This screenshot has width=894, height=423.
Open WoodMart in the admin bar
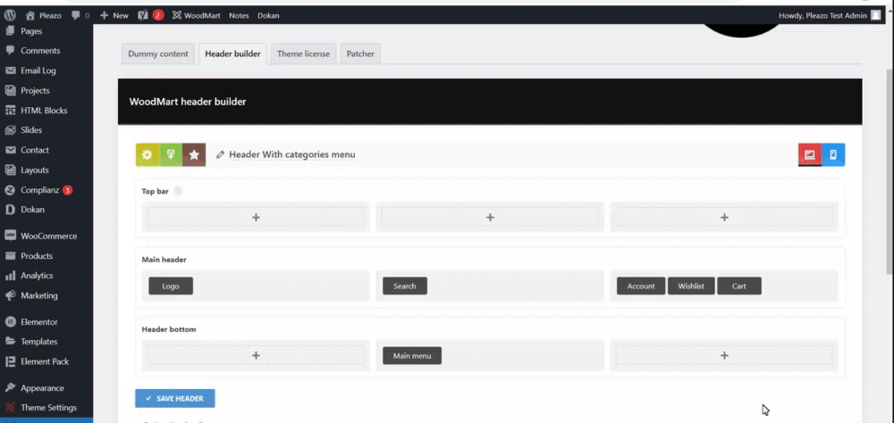pos(196,15)
